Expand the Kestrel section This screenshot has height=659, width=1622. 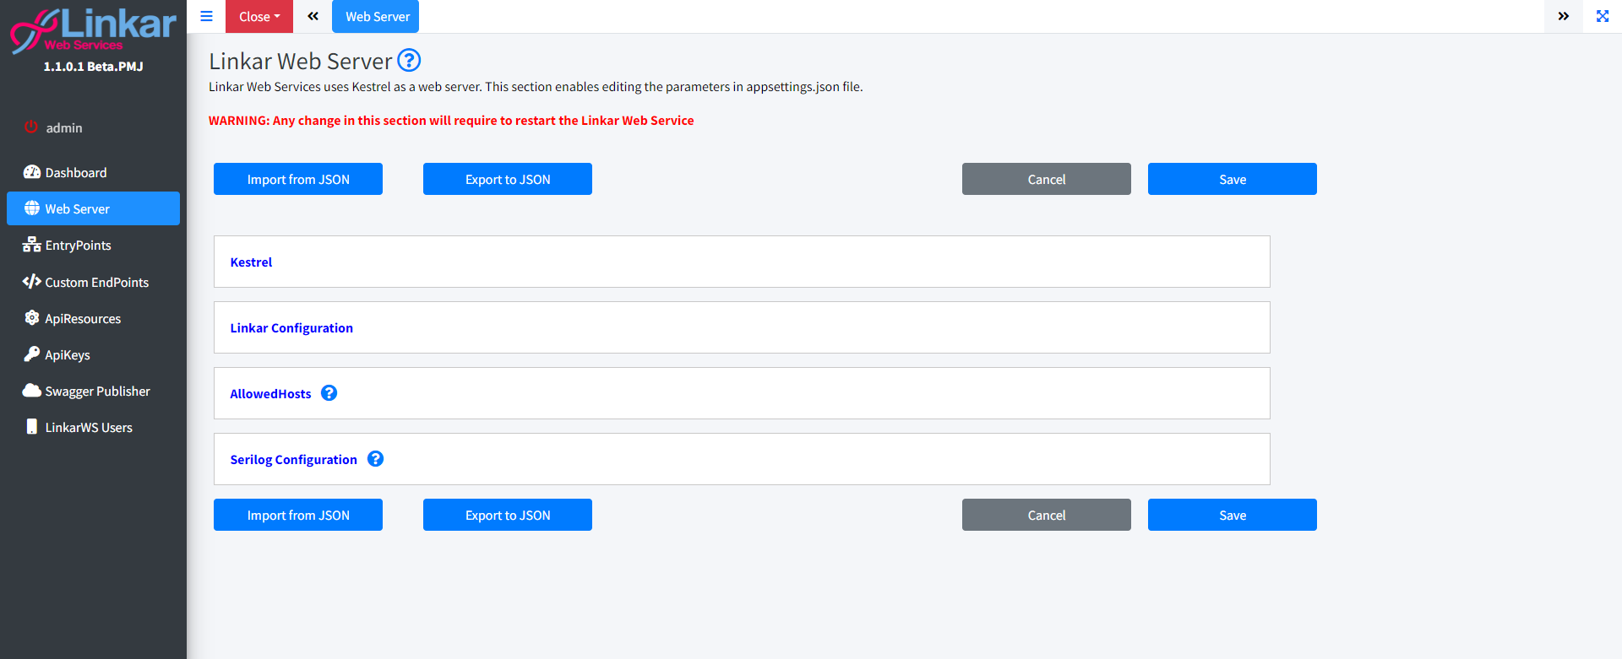pos(251,262)
